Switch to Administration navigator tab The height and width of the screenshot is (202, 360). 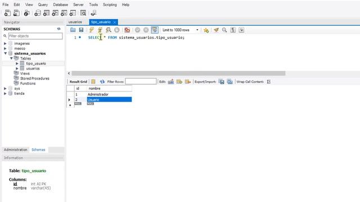click(16, 150)
